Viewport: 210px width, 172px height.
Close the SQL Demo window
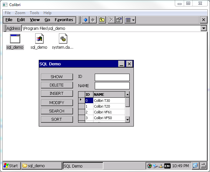tap(129, 64)
